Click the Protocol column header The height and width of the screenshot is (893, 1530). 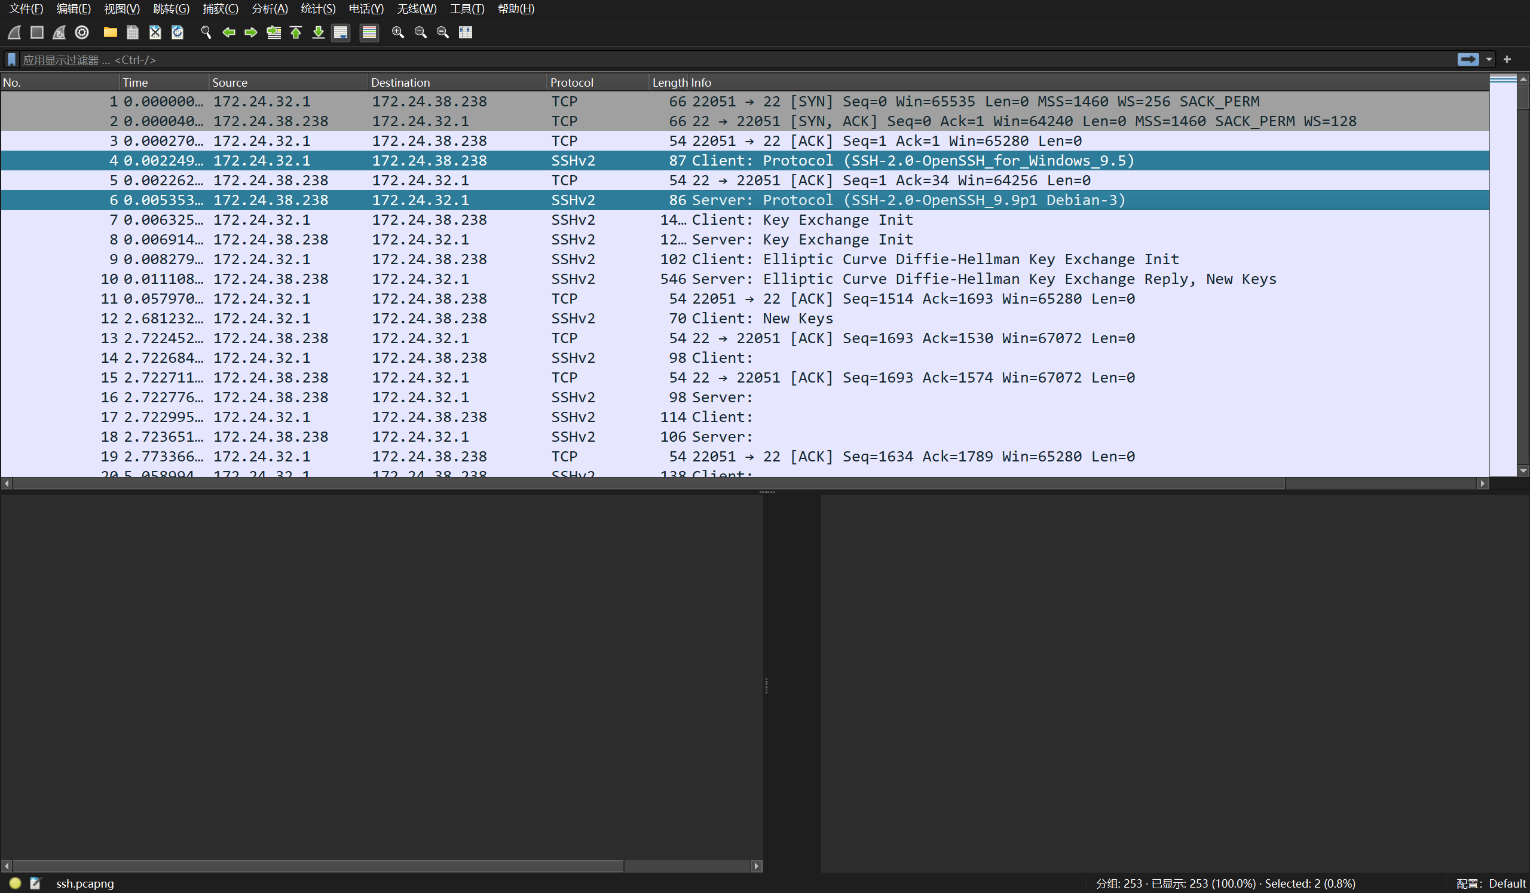pyautogui.click(x=571, y=82)
